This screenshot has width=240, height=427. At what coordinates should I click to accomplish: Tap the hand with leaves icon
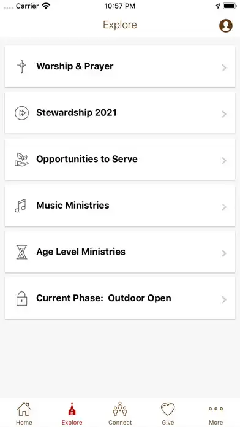click(x=21, y=160)
